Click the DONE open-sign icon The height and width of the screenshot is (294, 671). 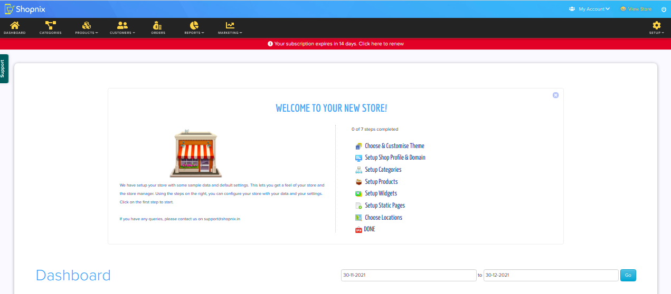pos(359,230)
